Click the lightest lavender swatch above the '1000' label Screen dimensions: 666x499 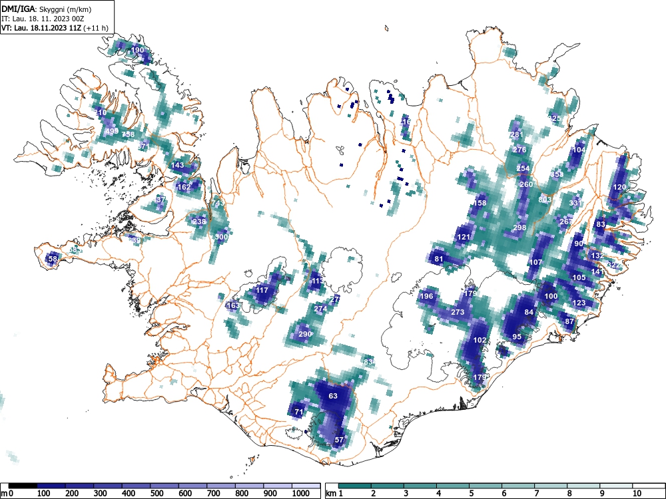point(306,486)
